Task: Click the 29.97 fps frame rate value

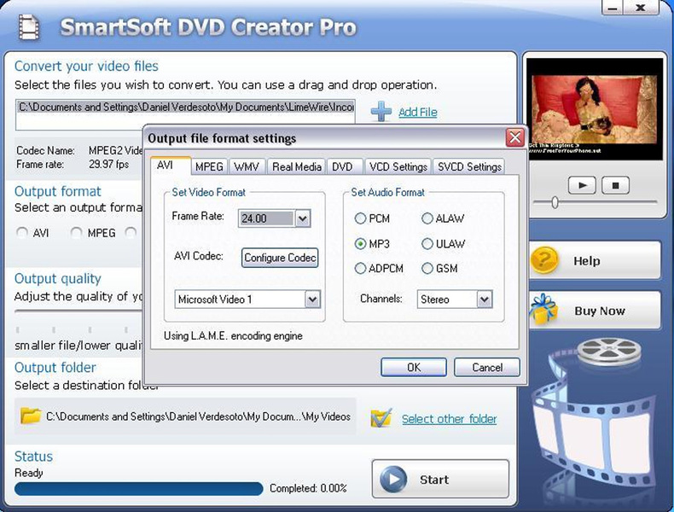Action: click(x=108, y=164)
